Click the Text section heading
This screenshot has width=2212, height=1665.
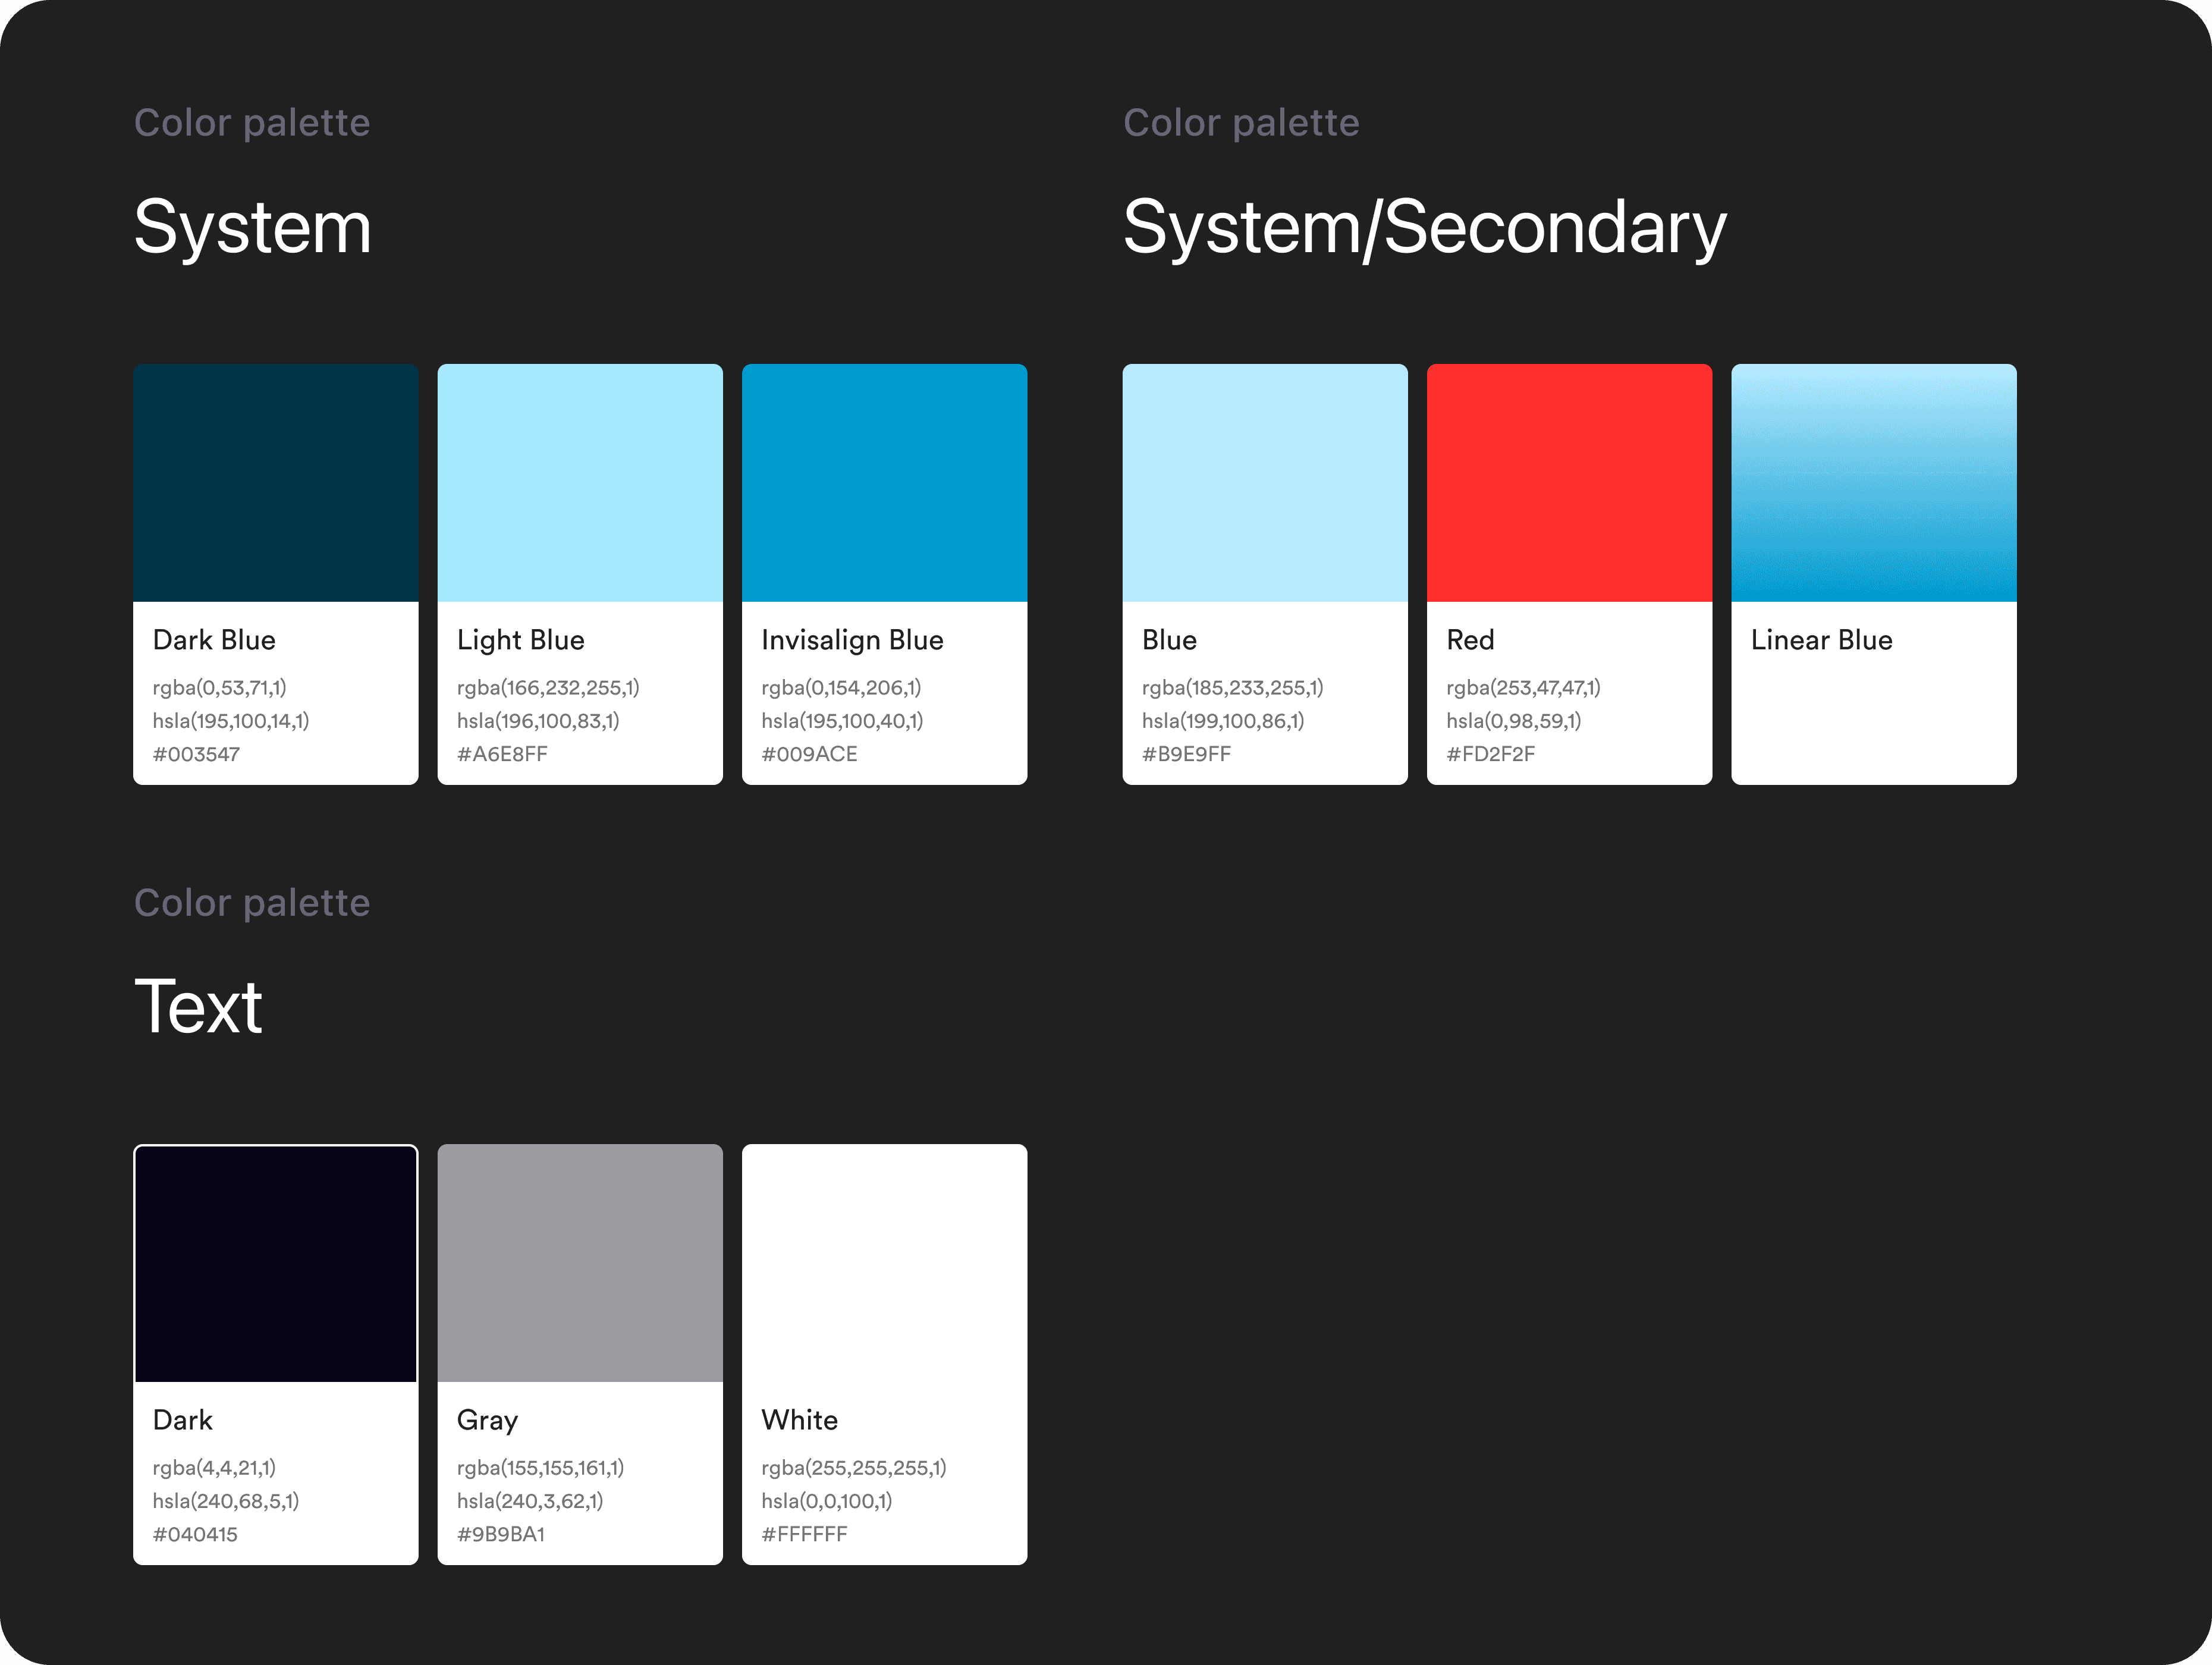[198, 1007]
